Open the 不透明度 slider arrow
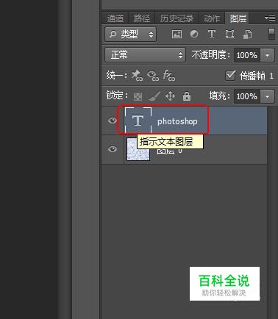Image resolution: width=278 pixels, height=319 pixels. click(267, 55)
